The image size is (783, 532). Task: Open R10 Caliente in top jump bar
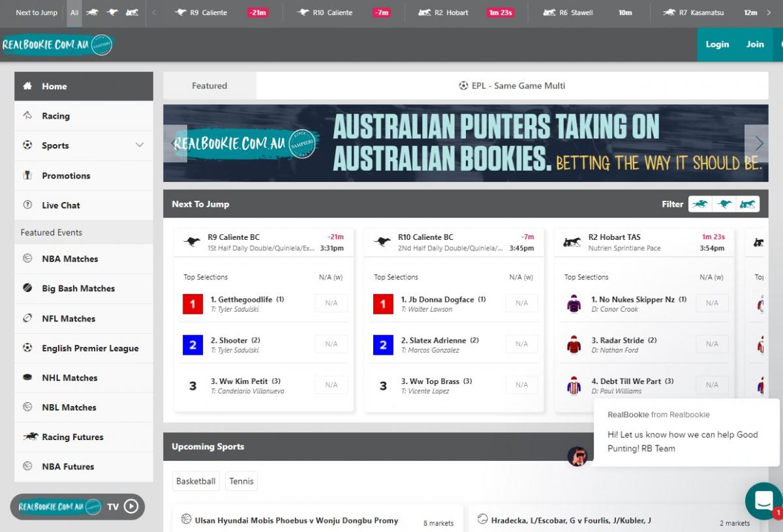click(x=343, y=12)
